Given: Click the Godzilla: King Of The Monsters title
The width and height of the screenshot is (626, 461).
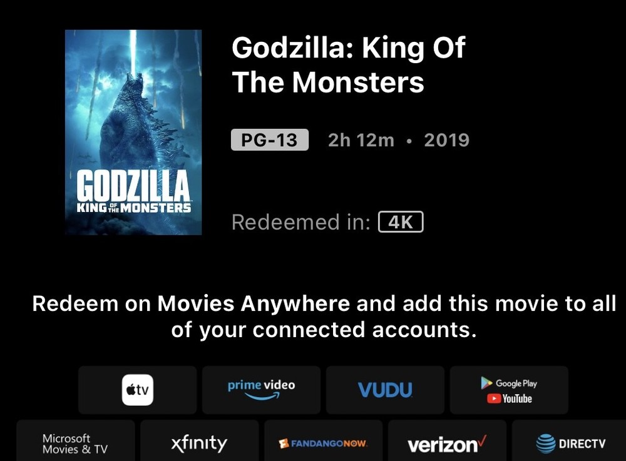Looking at the screenshot, I should [348, 65].
